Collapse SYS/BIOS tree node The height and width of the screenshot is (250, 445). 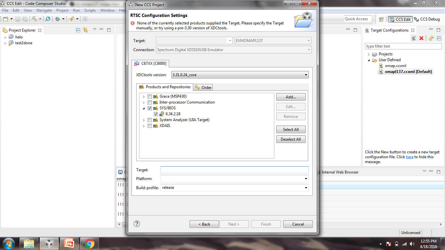(144, 108)
